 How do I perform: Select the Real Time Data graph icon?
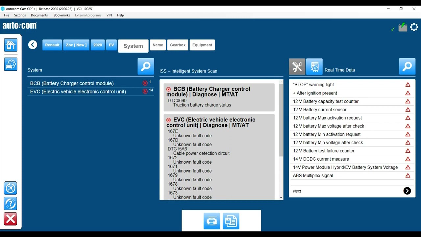click(x=314, y=66)
